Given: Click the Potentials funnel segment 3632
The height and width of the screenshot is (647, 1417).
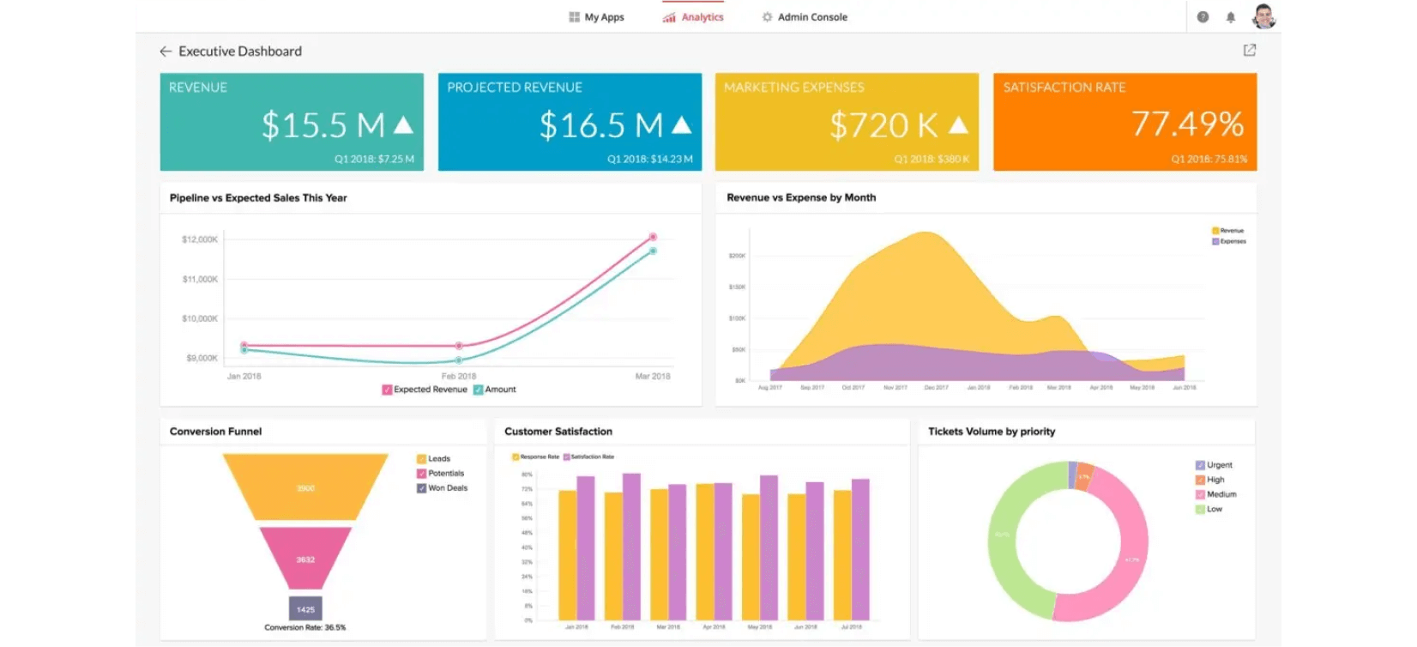Looking at the screenshot, I should coord(305,558).
